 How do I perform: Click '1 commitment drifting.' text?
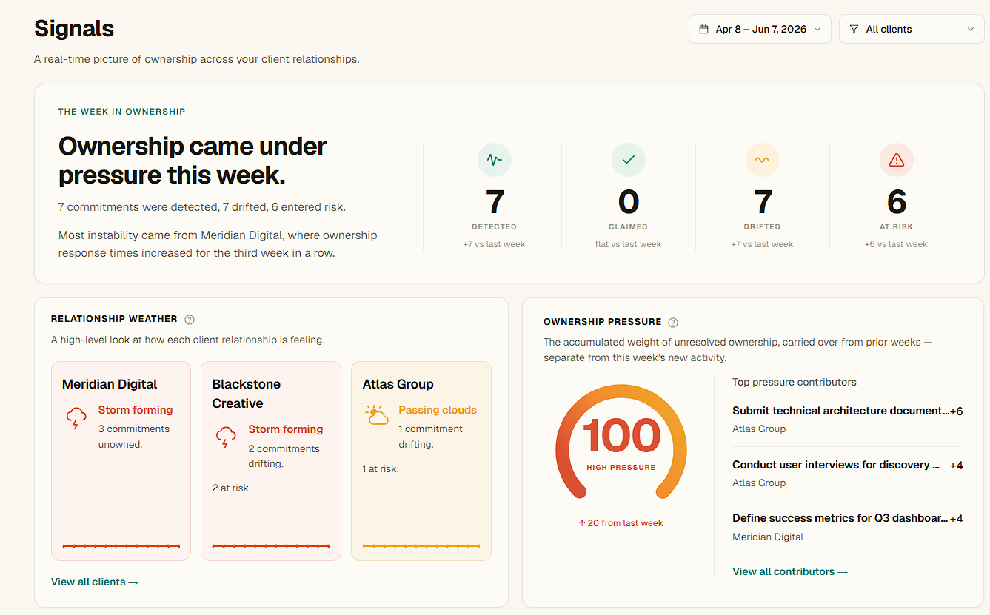pos(431,437)
